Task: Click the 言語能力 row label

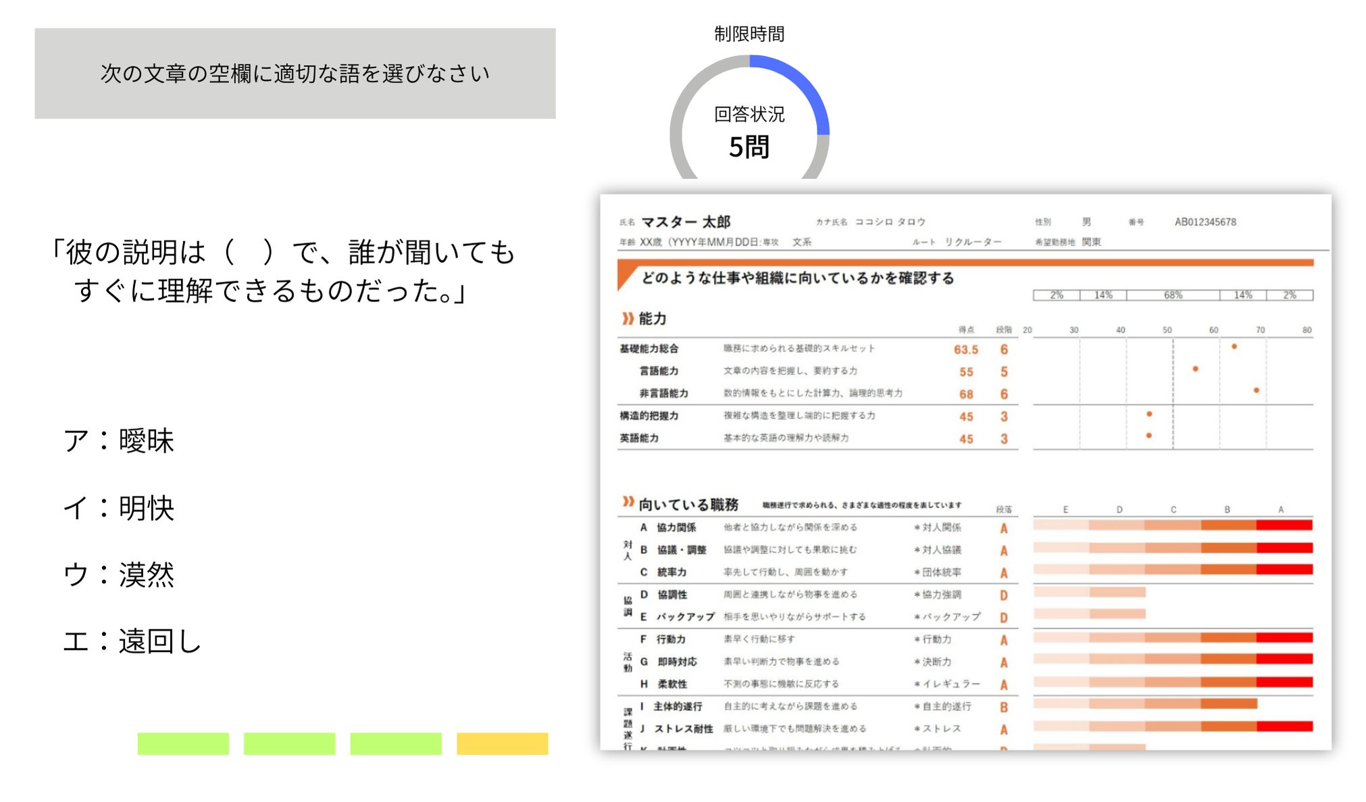Action: tap(659, 371)
